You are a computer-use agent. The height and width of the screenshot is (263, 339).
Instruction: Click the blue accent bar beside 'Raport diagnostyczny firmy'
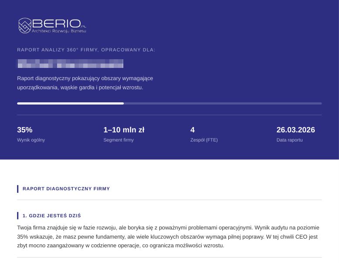tap(18, 189)
